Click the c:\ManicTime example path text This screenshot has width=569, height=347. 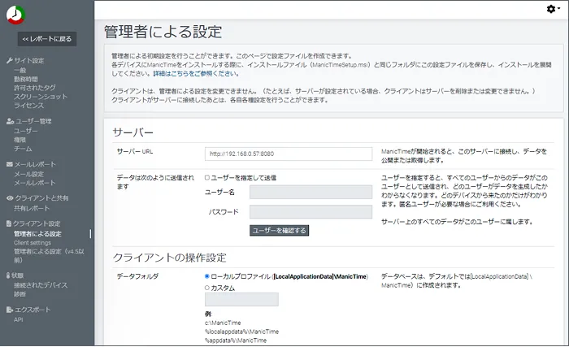(x=223, y=323)
